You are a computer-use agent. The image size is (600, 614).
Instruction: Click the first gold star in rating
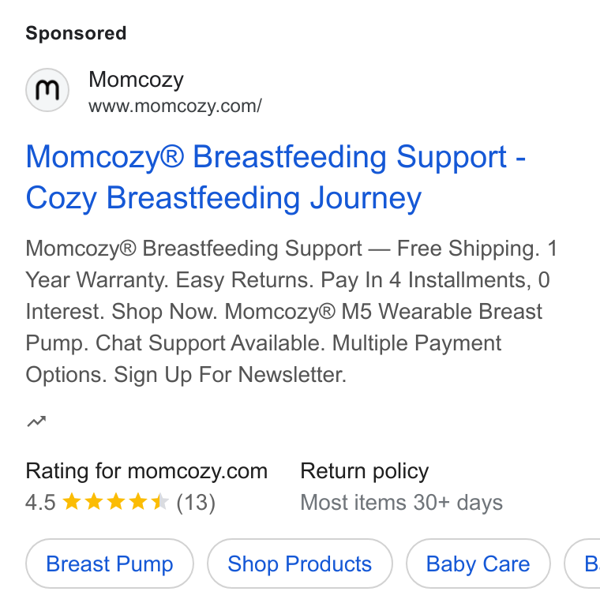click(x=72, y=502)
